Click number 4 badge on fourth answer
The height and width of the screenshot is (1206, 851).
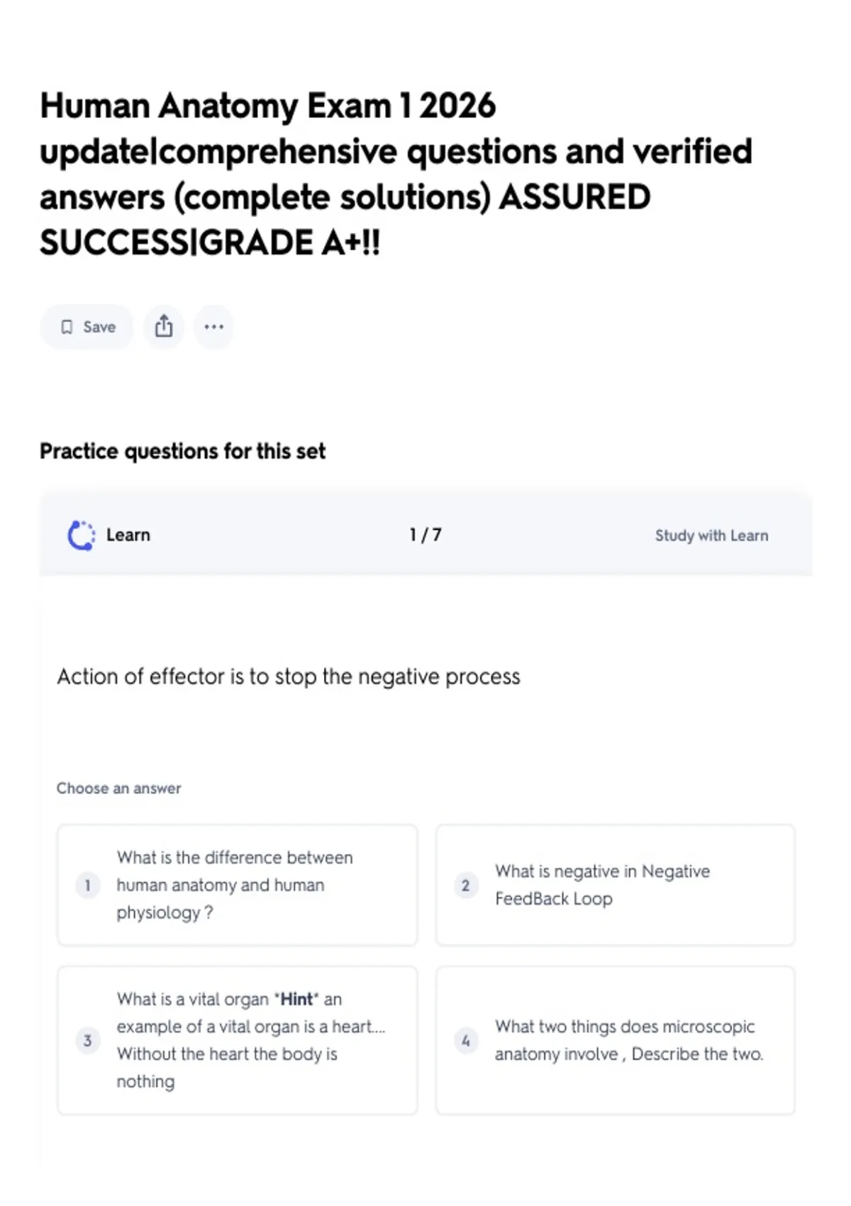pyautogui.click(x=466, y=1041)
